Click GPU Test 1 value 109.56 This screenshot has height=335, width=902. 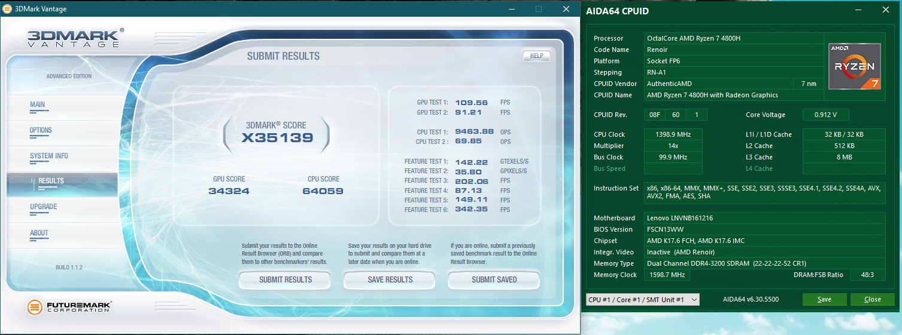[x=472, y=103]
